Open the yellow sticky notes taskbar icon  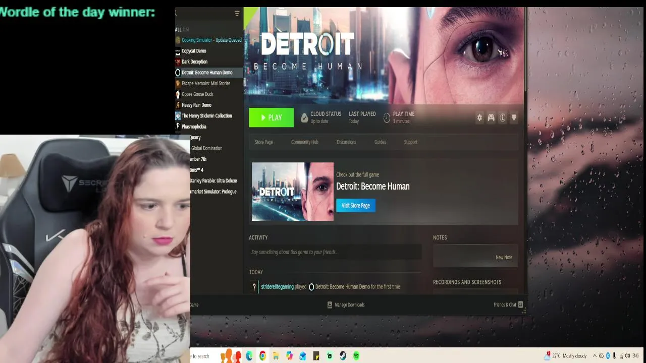(x=316, y=356)
